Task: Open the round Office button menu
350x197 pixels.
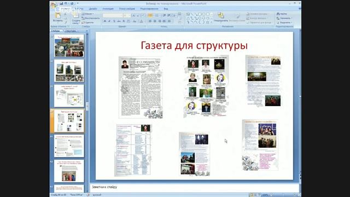Action: click(54, 5)
